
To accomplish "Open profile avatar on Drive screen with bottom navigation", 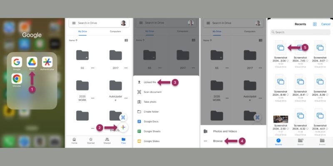I will pyautogui.click(x=123, y=23).
